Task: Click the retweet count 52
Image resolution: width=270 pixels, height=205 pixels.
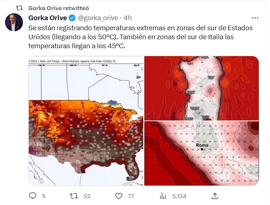Action: (87, 196)
